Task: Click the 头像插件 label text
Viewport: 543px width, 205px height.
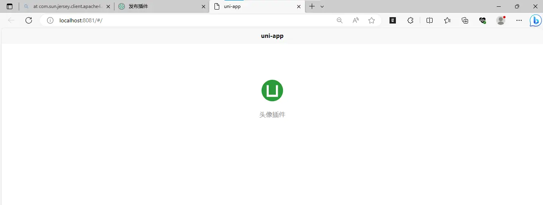Action: tap(272, 114)
